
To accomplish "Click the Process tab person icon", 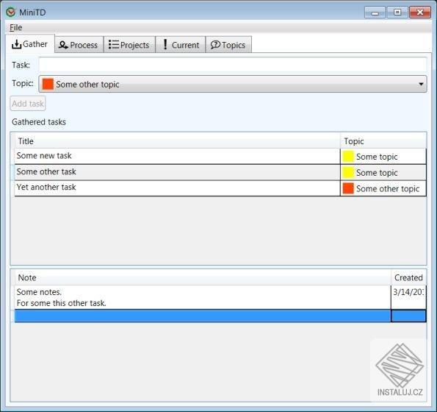I will pos(63,45).
